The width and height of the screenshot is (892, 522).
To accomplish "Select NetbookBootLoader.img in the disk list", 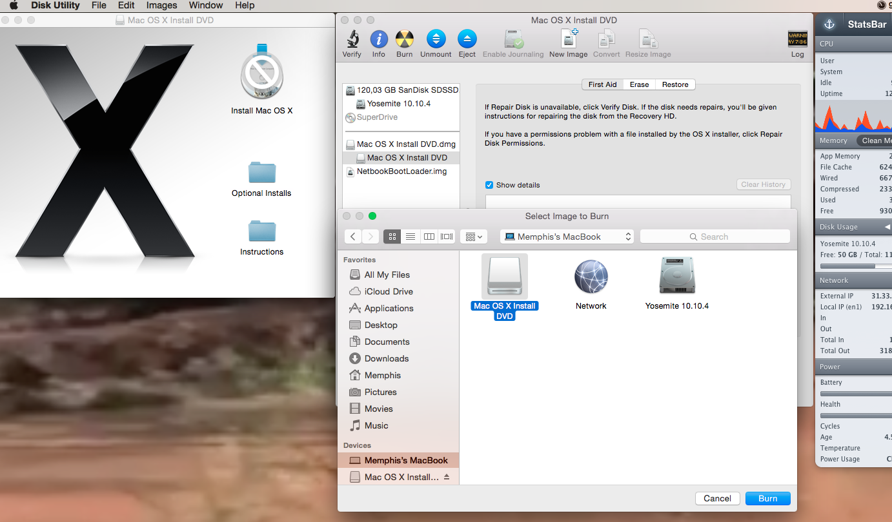I will point(396,171).
